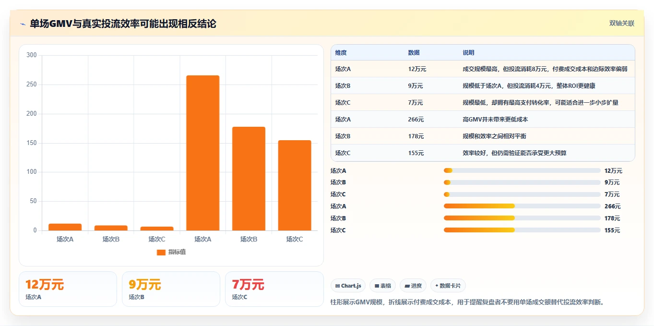
Task: Open the 7万元 场次C data card
Action: coord(274,289)
